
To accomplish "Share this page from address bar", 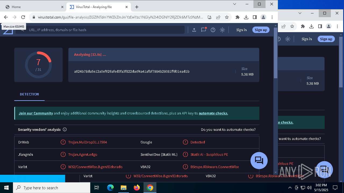I will (218, 17).
